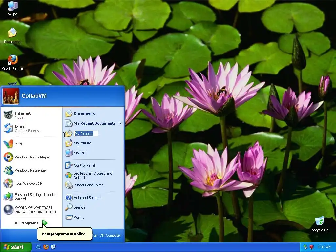The height and width of the screenshot is (252, 336).
Task: Click the Run icon
Action: [69, 217]
